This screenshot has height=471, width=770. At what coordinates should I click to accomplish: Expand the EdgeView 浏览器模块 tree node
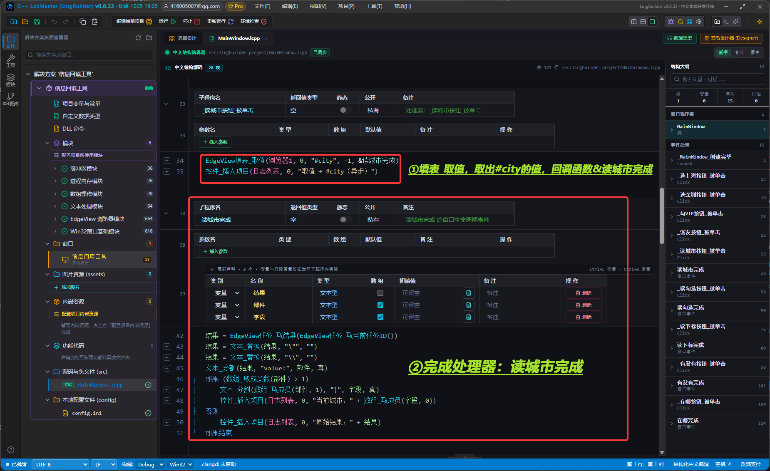point(55,219)
